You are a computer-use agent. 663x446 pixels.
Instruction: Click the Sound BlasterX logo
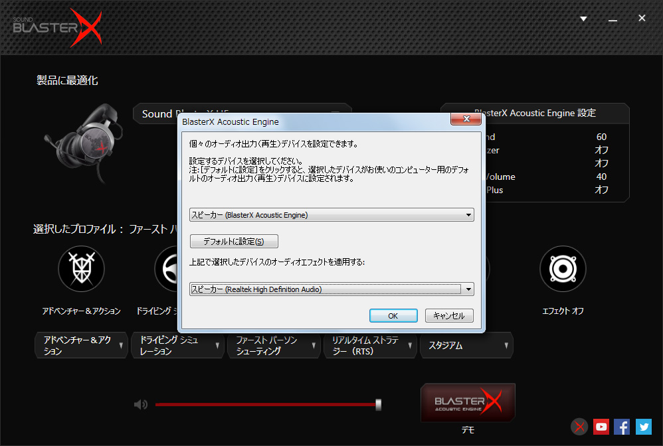point(58,27)
